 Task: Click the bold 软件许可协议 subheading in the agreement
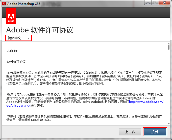(x=16, y=62)
